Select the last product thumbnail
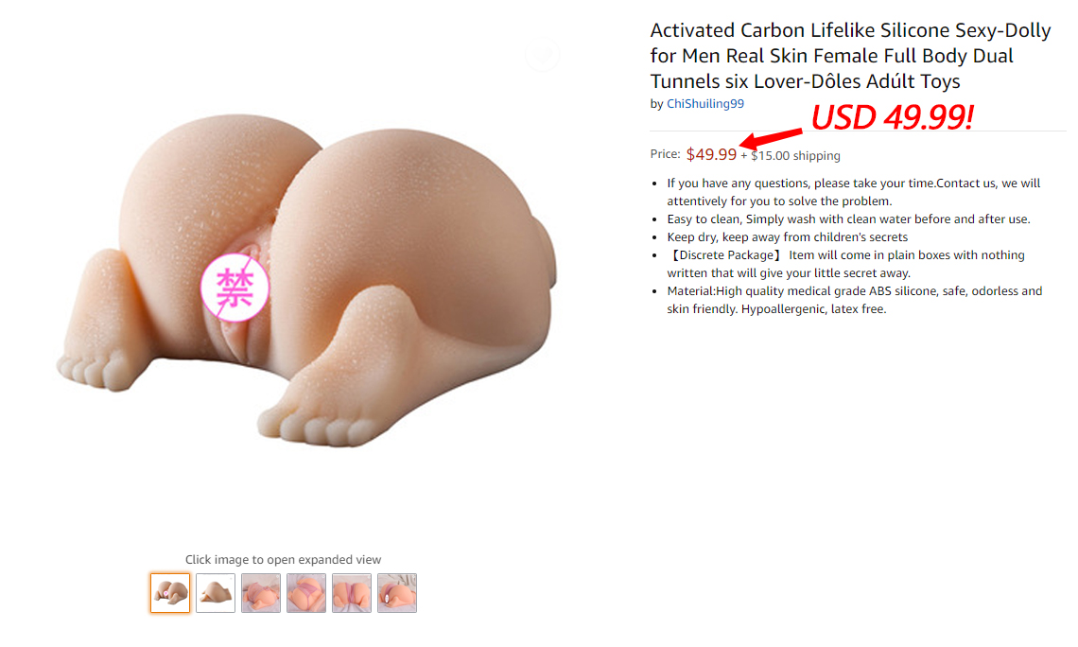 397,593
